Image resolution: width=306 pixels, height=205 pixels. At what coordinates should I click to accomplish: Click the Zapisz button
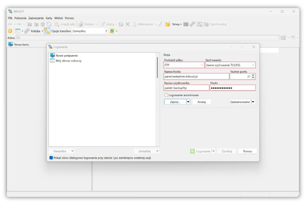(175, 102)
